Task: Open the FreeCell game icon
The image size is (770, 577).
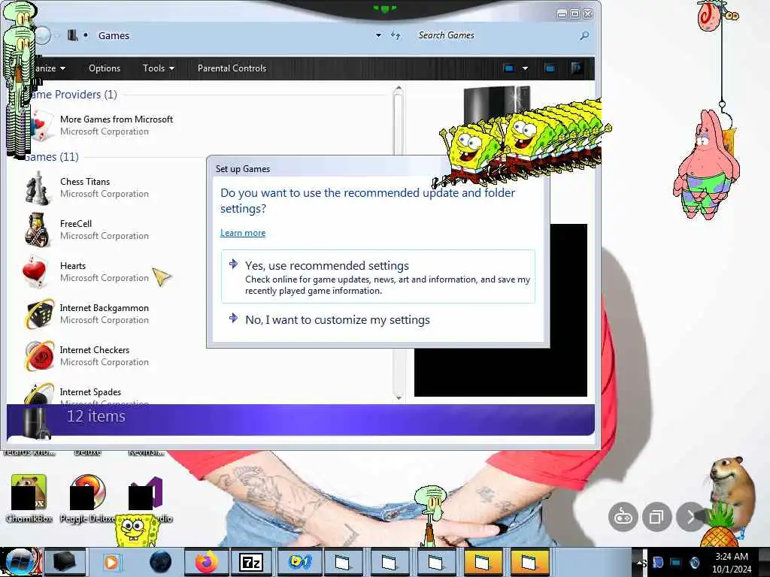Action: [37, 230]
